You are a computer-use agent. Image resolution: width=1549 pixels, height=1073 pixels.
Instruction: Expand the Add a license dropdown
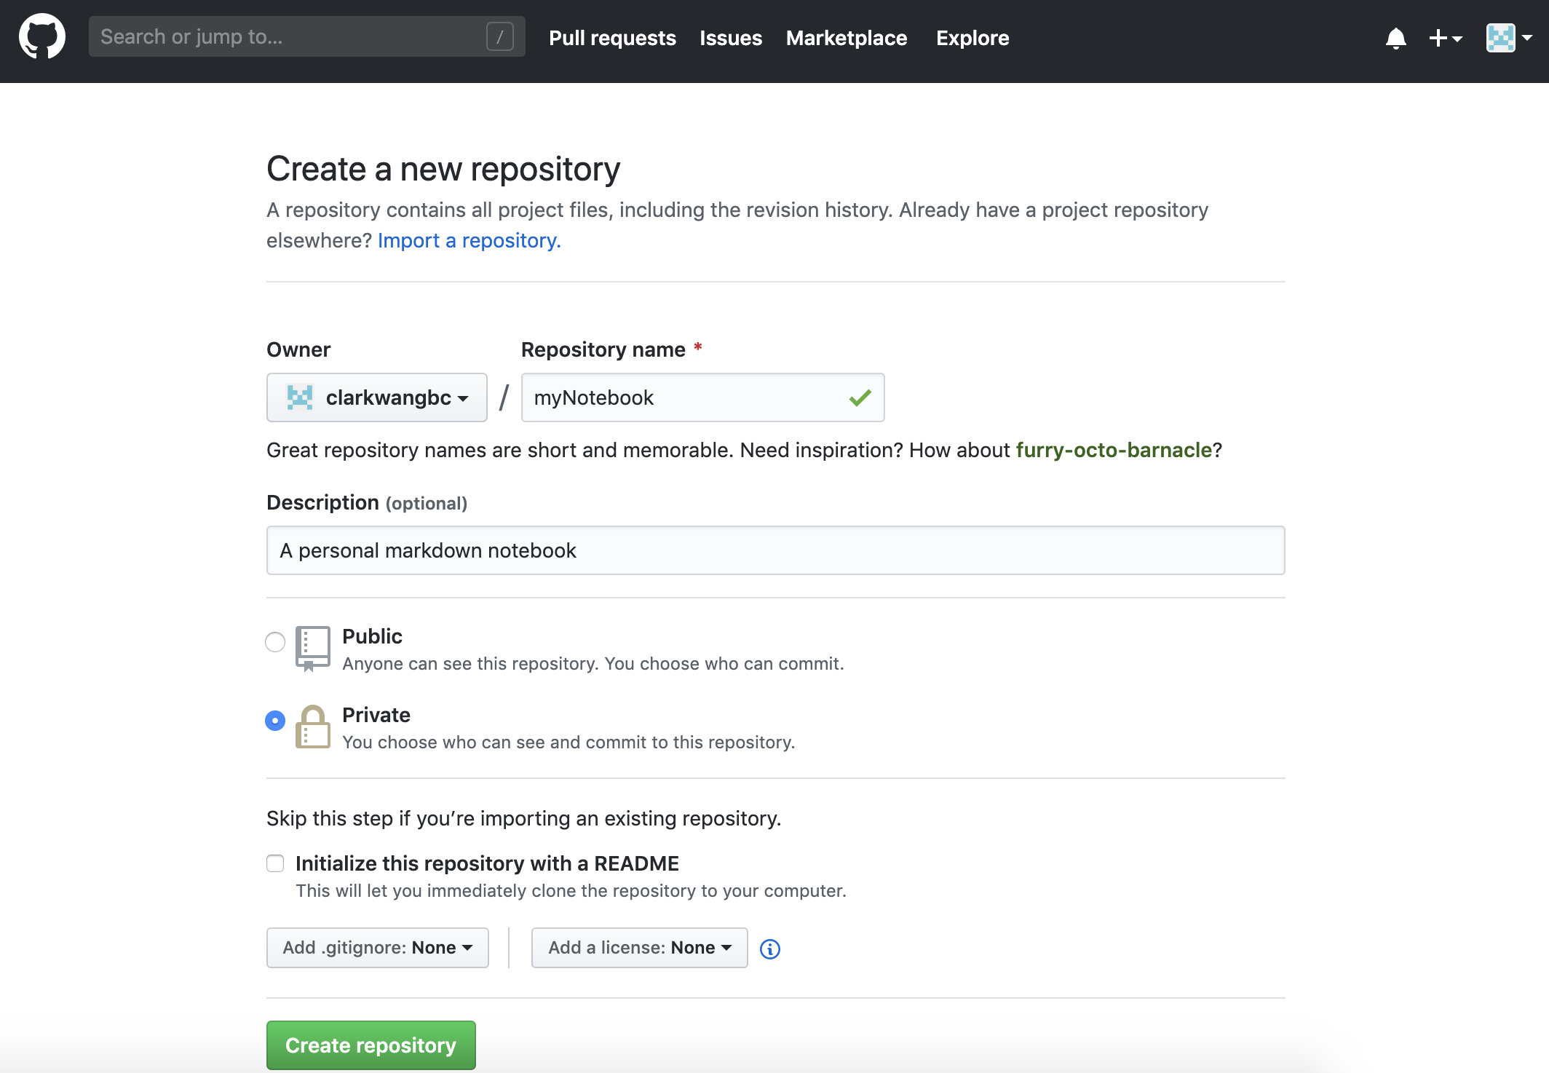(x=639, y=948)
